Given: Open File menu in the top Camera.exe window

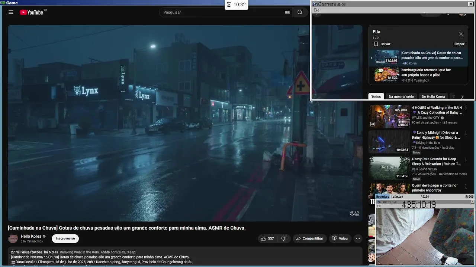Looking at the screenshot, I should pyautogui.click(x=316, y=10).
